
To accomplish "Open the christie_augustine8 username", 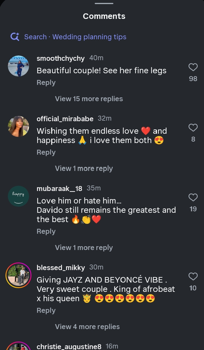I will click(69, 347).
